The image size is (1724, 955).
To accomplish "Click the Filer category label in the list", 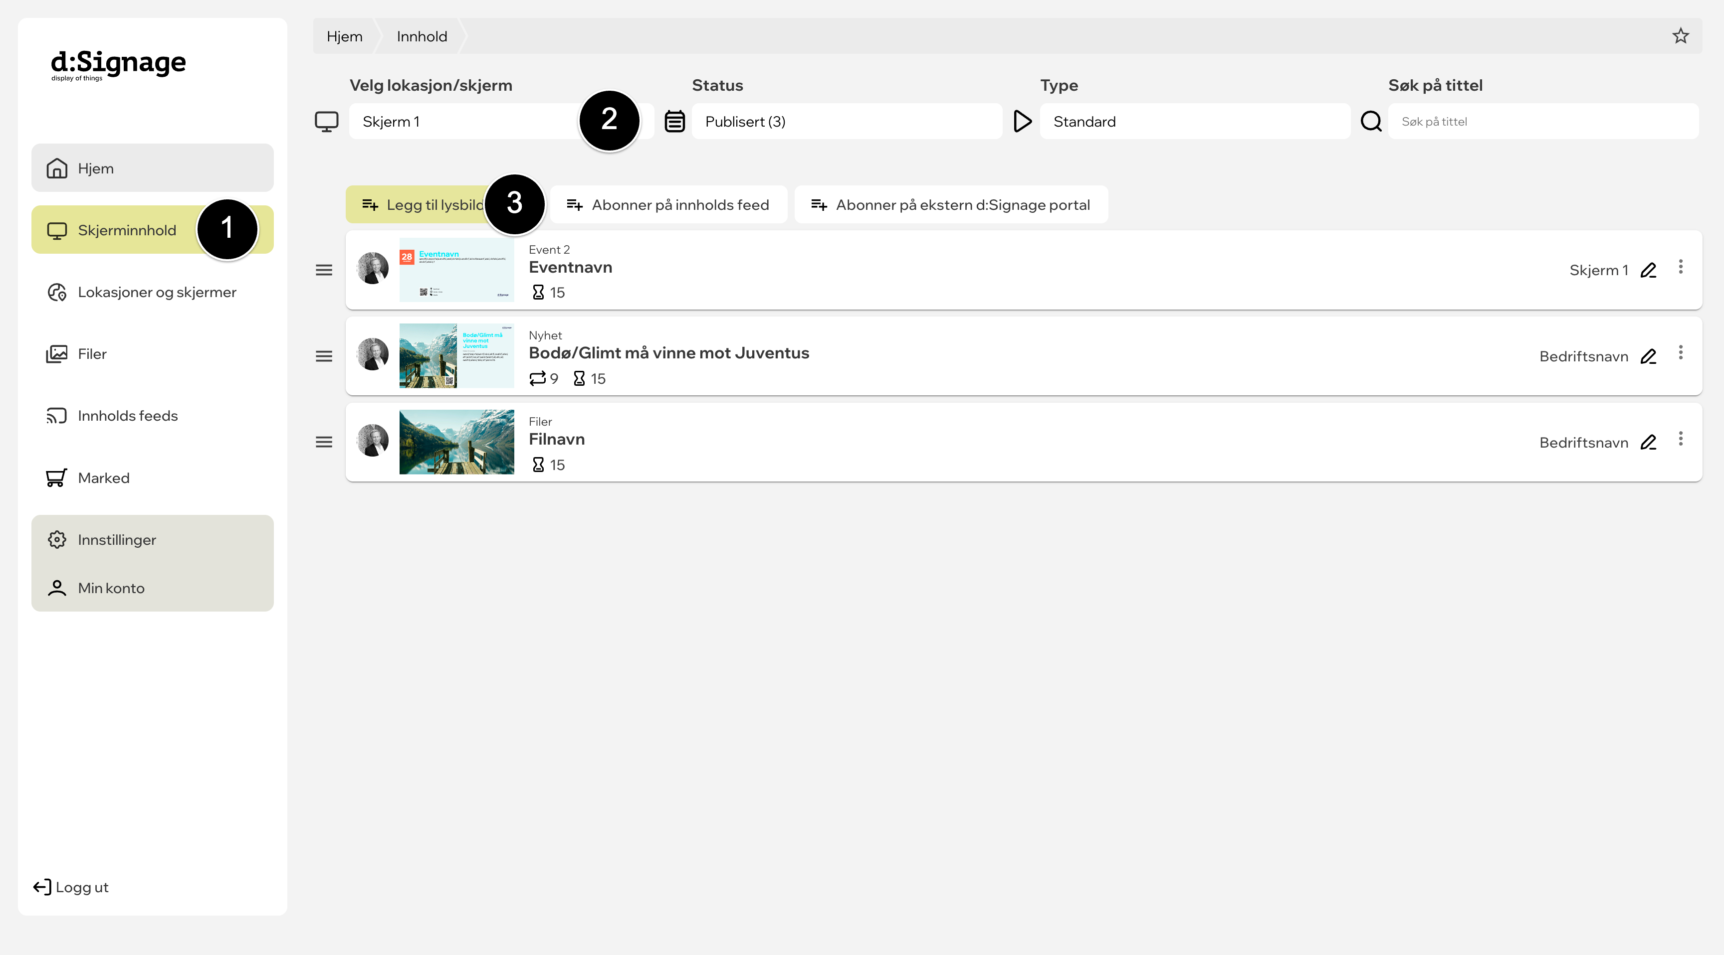I will [540, 422].
